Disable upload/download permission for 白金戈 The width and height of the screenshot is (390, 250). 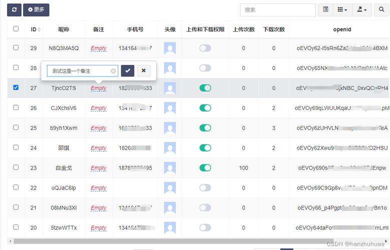coord(205,167)
